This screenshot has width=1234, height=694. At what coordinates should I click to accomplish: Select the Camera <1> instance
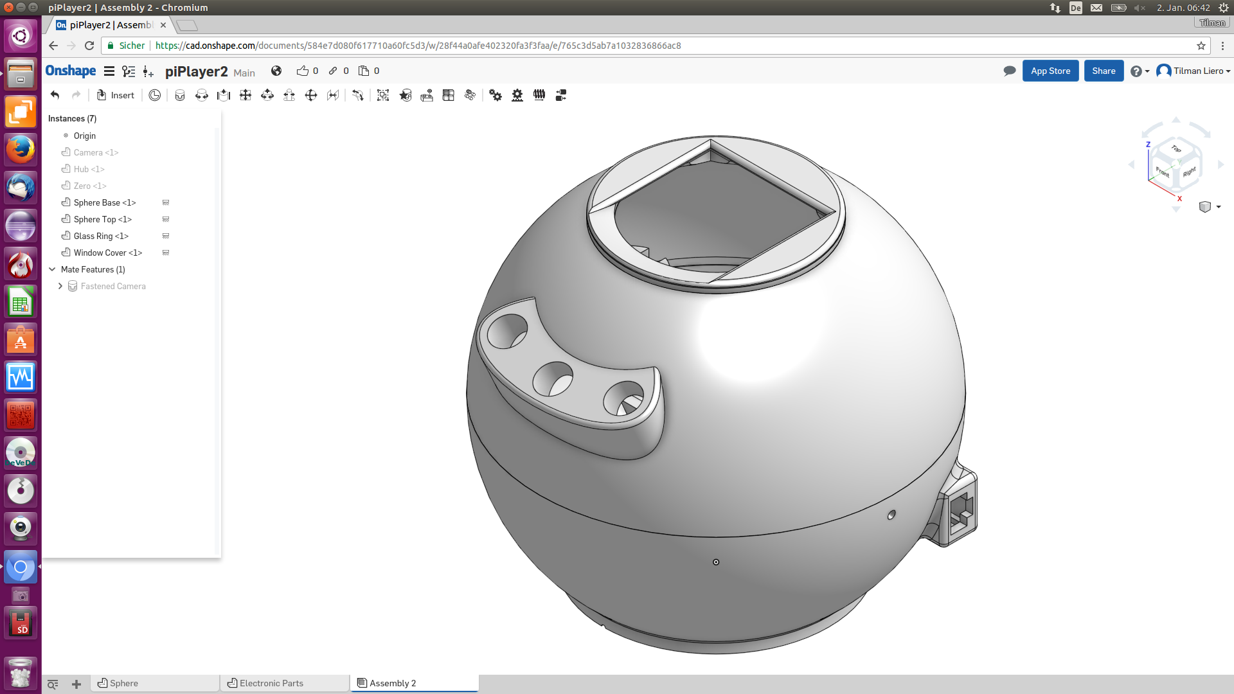click(96, 152)
